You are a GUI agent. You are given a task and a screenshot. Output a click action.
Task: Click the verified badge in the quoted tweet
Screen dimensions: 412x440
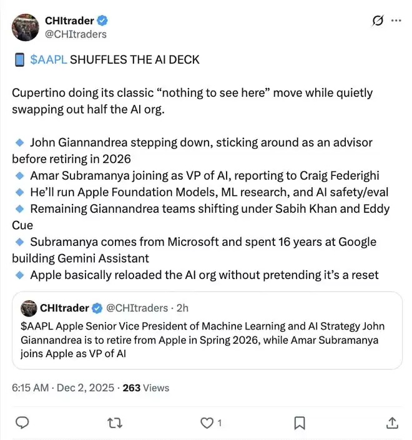(98, 308)
